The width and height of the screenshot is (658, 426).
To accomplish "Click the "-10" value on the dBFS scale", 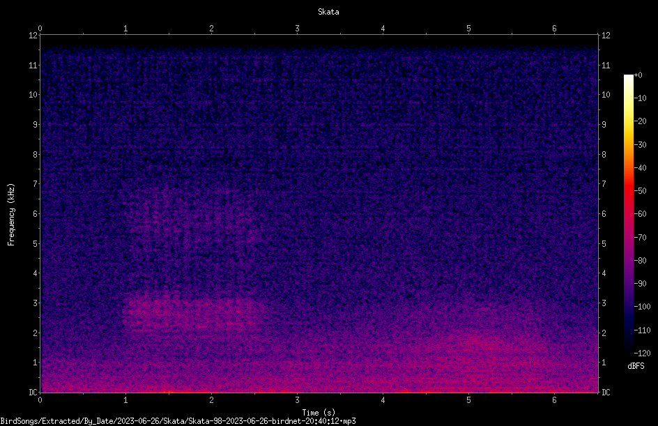I will pos(640,98).
